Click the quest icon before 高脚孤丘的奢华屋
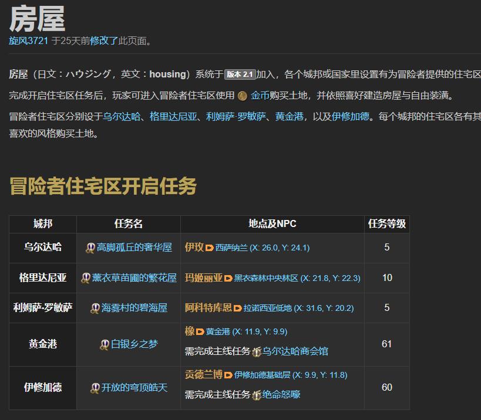481x420 pixels. tap(90, 248)
